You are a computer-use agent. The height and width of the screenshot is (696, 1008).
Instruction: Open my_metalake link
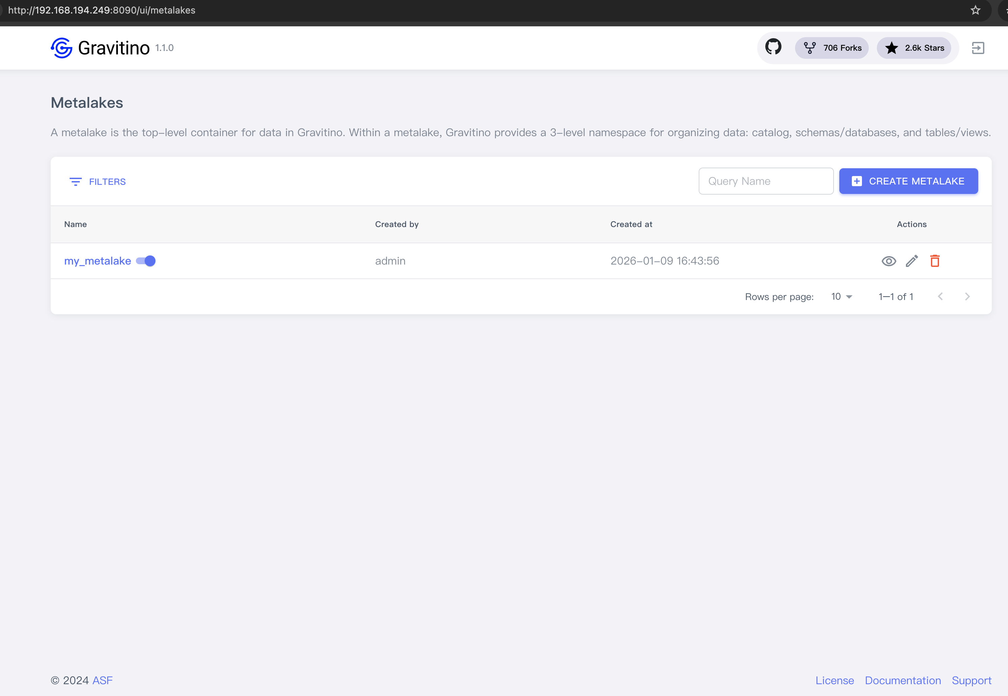point(98,261)
